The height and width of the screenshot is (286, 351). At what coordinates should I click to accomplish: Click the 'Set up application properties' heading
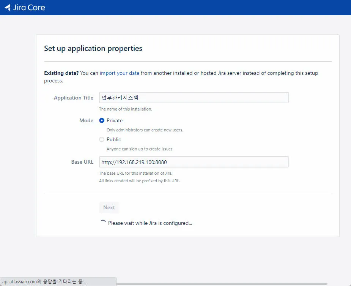click(x=93, y=48)
